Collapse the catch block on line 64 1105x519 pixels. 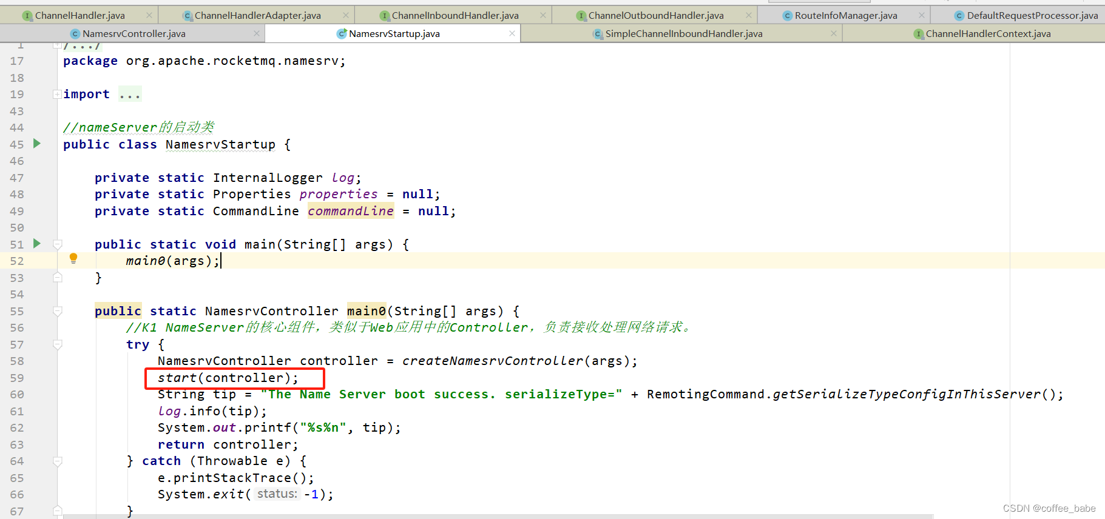tap(58, 461)
